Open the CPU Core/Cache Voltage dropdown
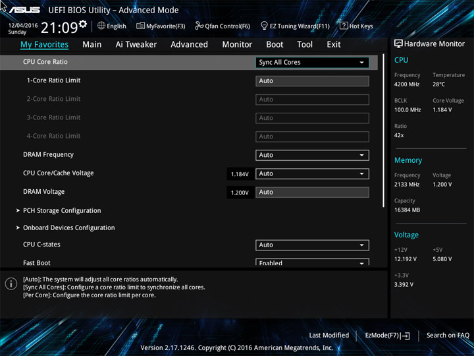This screenshot has width=474, height=356. point(312,174)
